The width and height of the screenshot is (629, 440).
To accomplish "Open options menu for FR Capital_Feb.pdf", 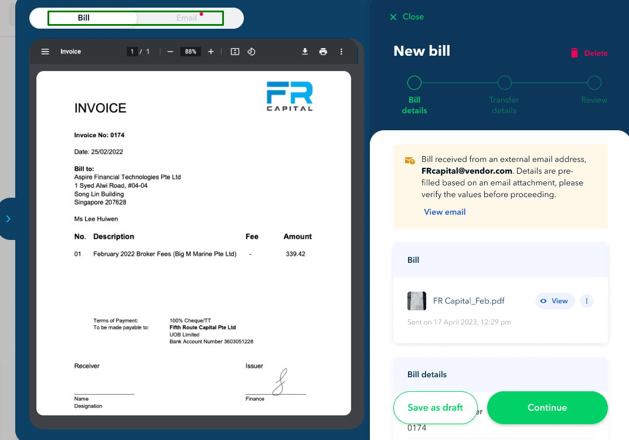I will (586, 301).
